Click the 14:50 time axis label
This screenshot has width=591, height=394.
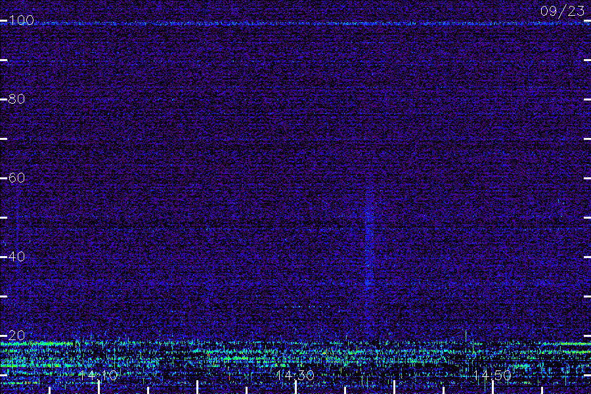click(x=492, y=375)
